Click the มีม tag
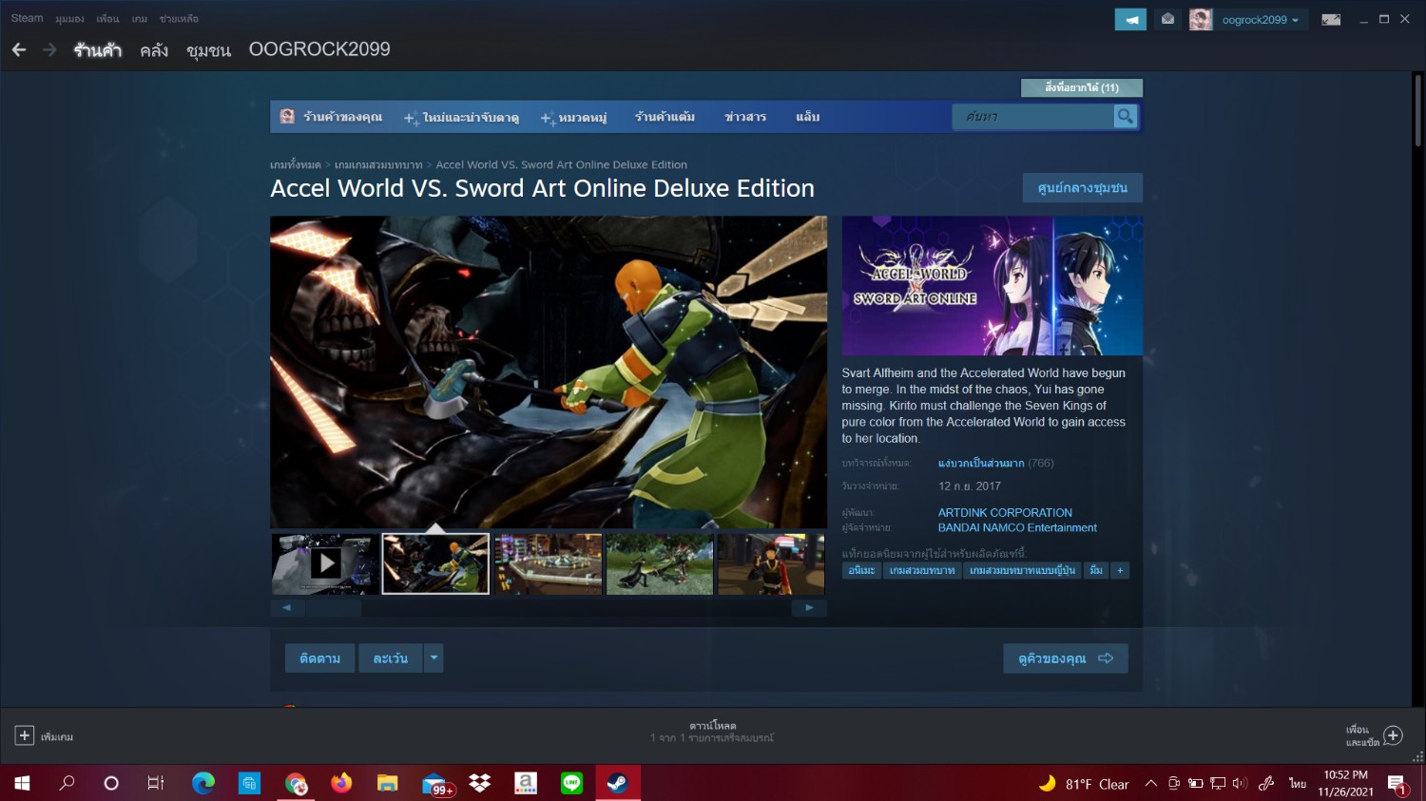 [1096, 570]
